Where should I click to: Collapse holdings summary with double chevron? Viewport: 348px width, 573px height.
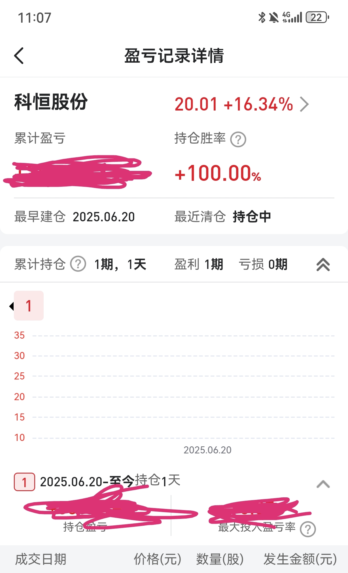[323, 265]
